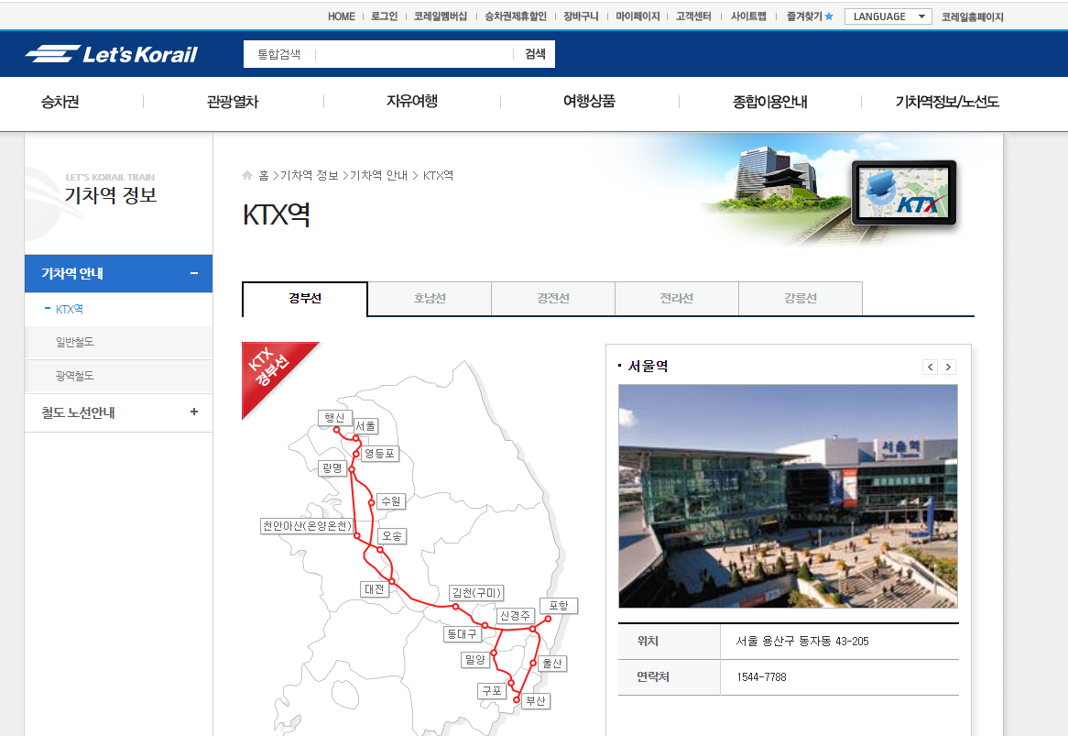Click the 검색 search button

coord(535,54)
